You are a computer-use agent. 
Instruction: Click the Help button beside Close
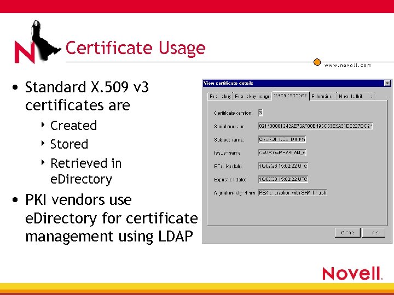pyautogui.click(x=374, y=233)
